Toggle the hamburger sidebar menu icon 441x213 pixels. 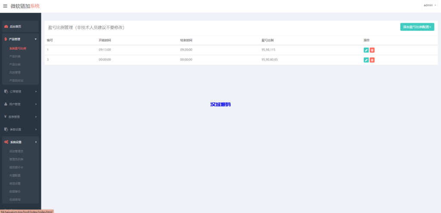pyautogui.click(x=5, y=6)
